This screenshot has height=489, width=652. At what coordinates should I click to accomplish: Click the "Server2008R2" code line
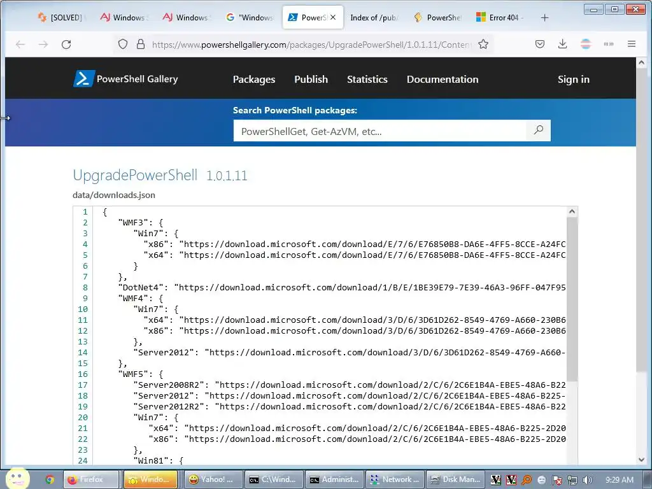tap(350, 385)
